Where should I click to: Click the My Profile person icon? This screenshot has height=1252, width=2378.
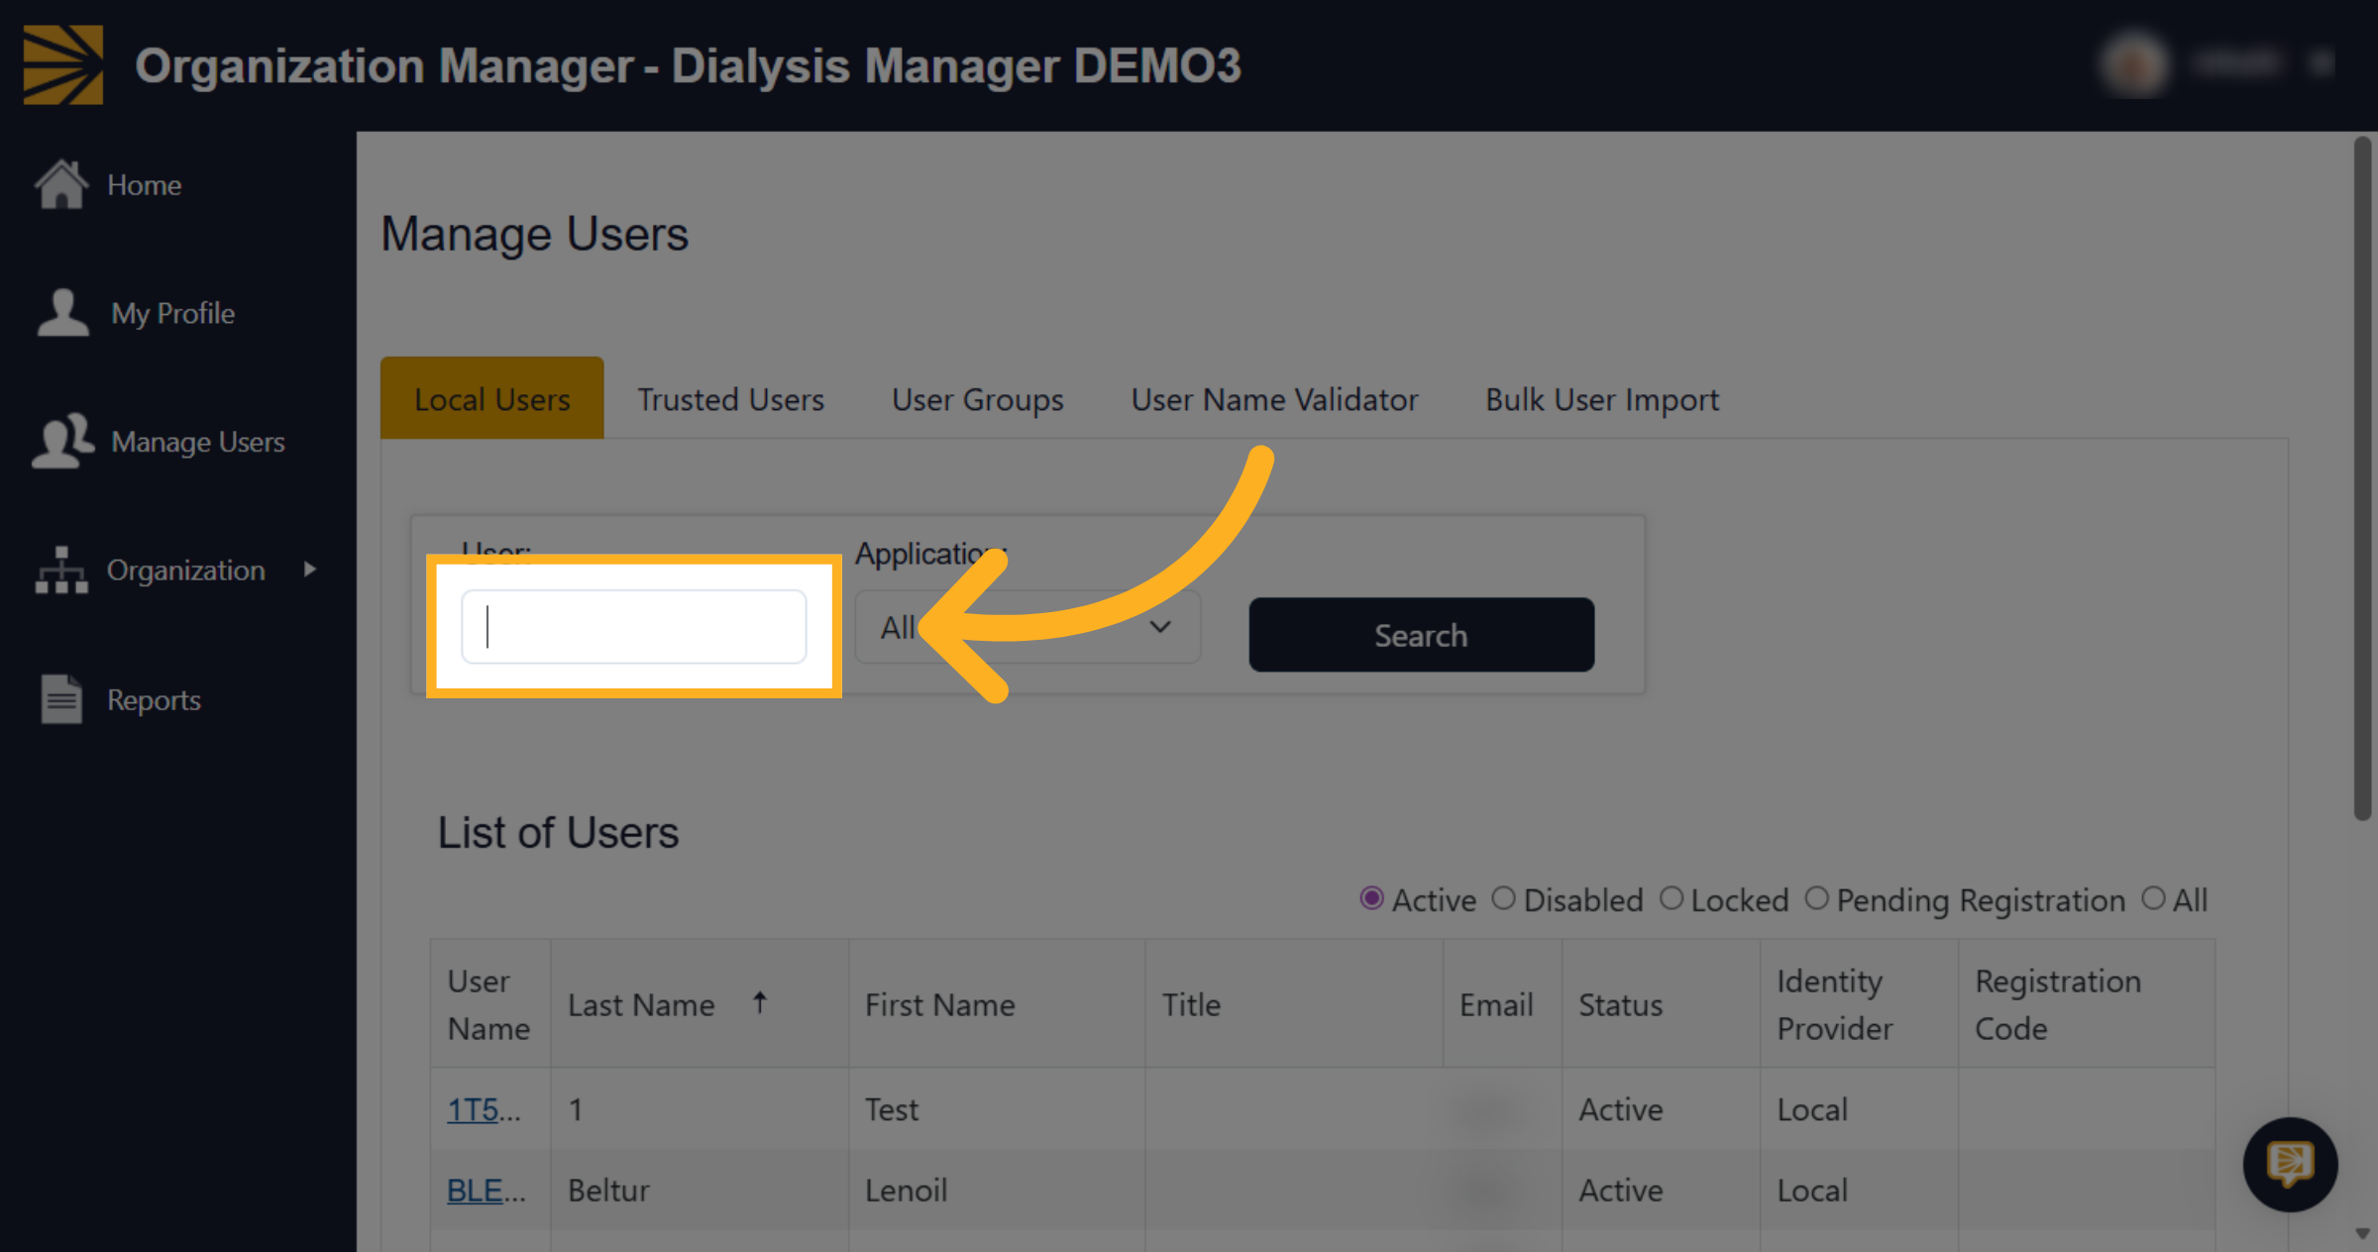tap(63, 313)
